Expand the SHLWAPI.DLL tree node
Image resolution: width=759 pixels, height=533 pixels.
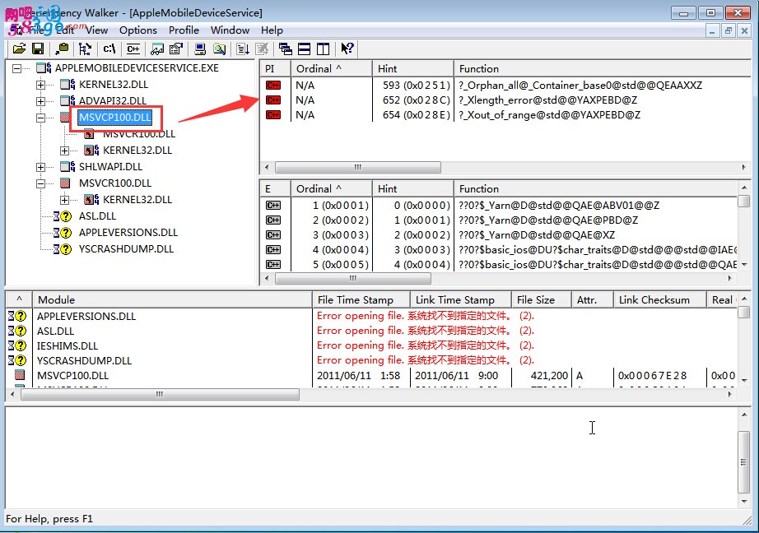click(40, 167)
